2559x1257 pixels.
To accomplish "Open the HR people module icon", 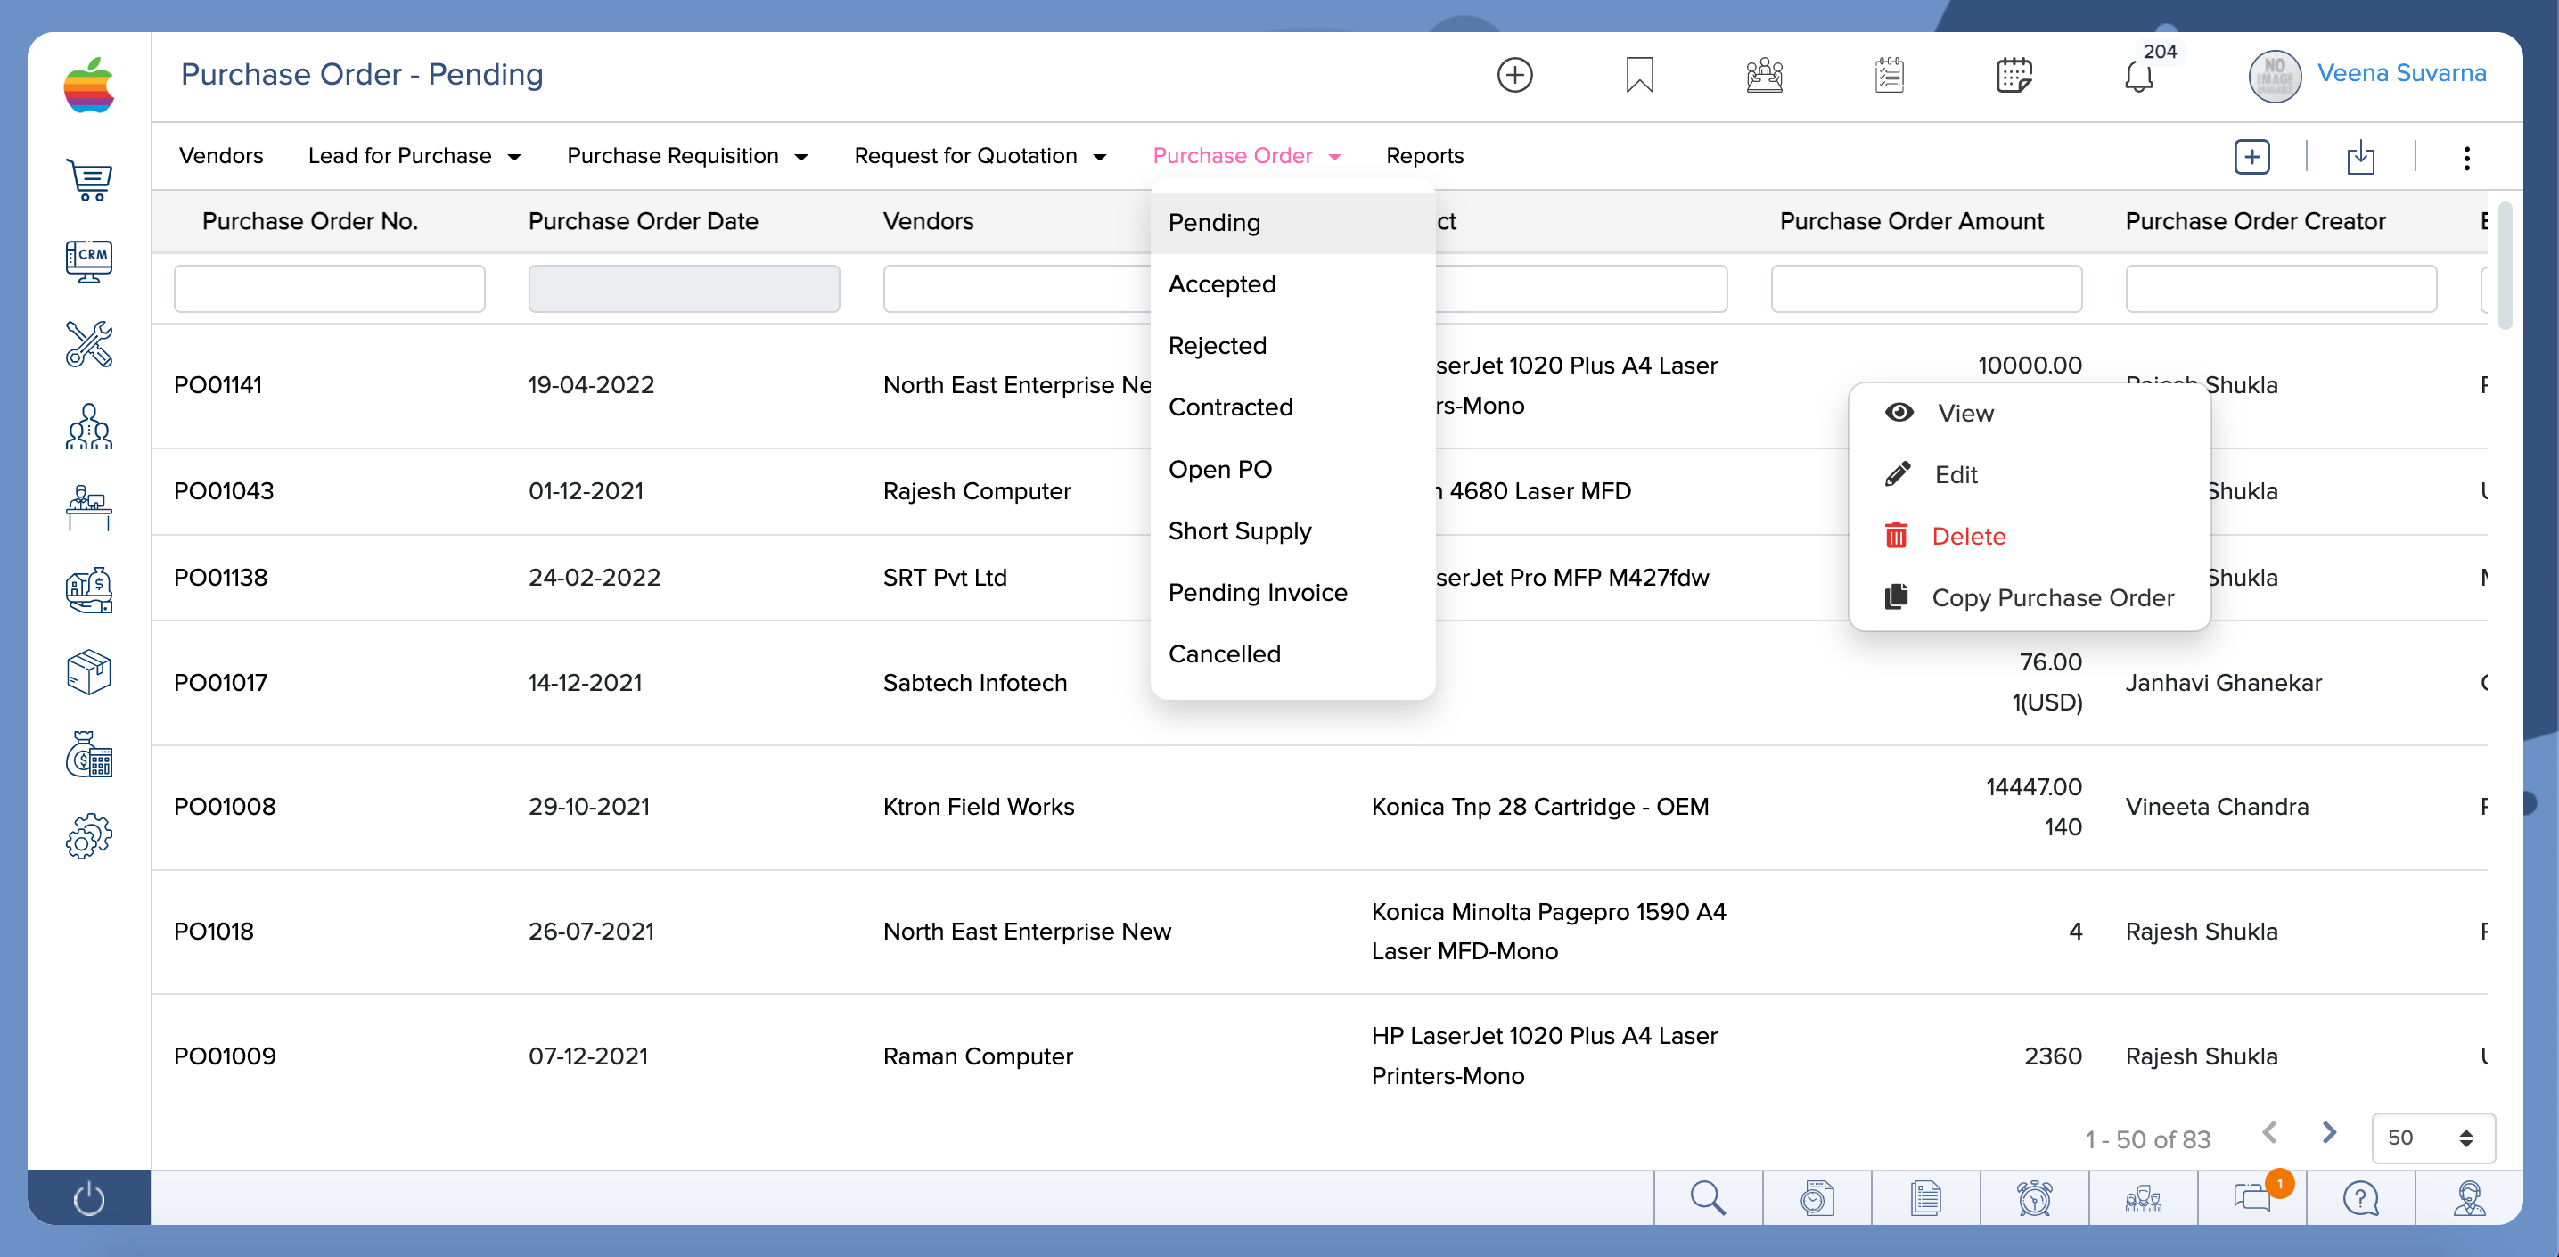I will point(89,426).
